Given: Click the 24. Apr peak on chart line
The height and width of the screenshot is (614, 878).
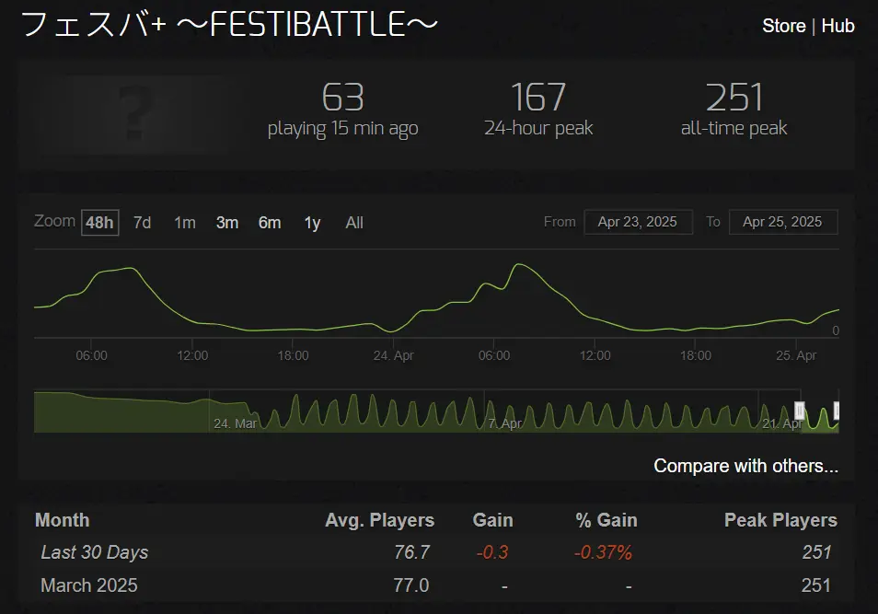Looking at the screenshot, I should [x=520, y=264].
